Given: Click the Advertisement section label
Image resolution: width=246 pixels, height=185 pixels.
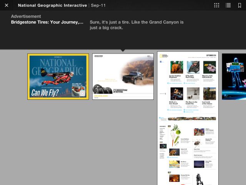Looking at the screenshot, I should [x=26, y=16].
